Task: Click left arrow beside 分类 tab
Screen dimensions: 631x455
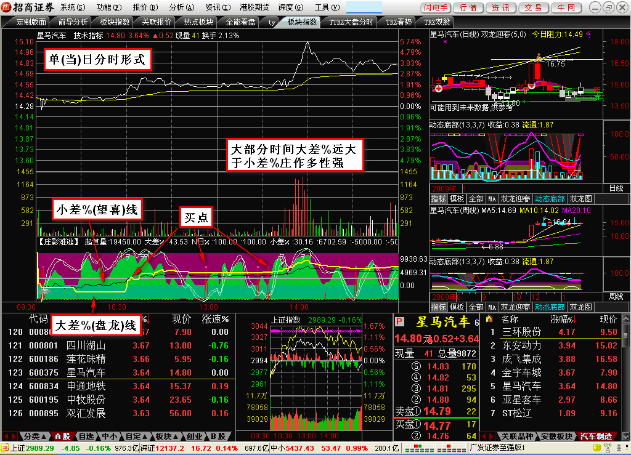Action: click(x=6, y=436)
